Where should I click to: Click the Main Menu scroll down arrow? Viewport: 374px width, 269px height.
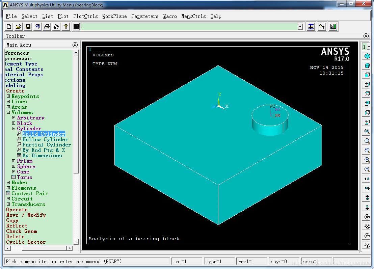pyautogui.click(x=76, y=242)
